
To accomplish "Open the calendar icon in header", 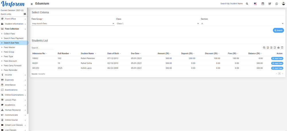I will point(263,4).
